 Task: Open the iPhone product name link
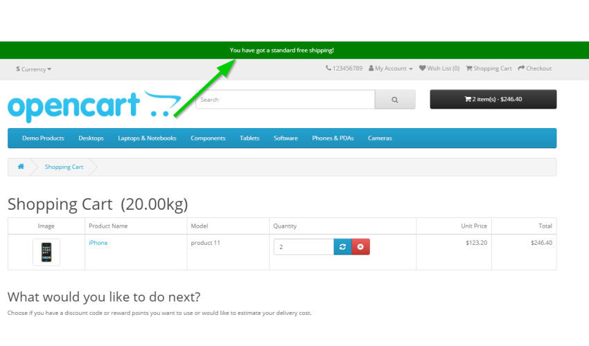pos(98,243)
